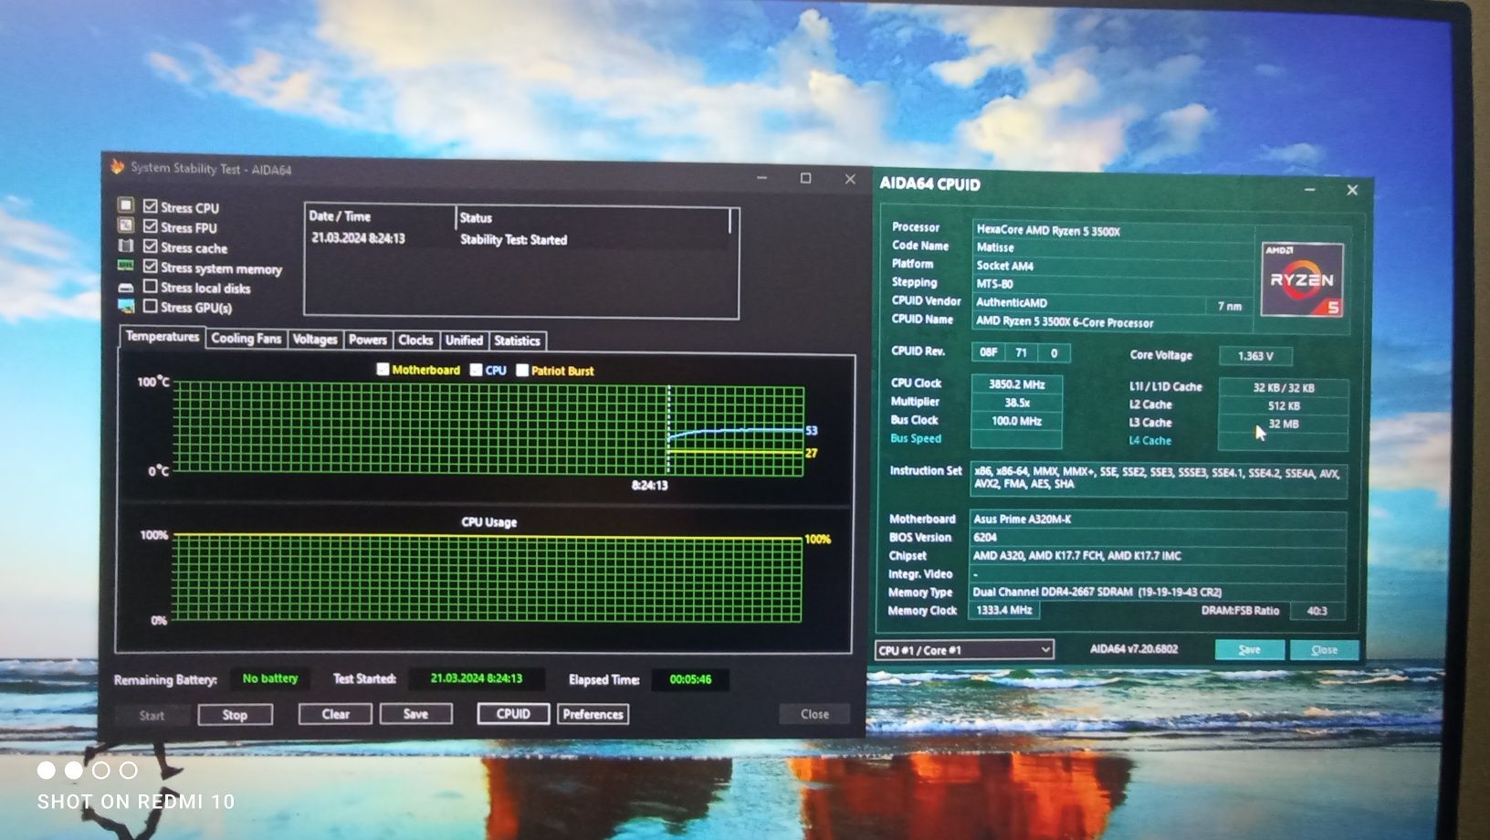This screenshot has width=1490, height=840.
Task: Click the monitor icon beside Stress GPU(s)
Action: [x=126, y=306]
